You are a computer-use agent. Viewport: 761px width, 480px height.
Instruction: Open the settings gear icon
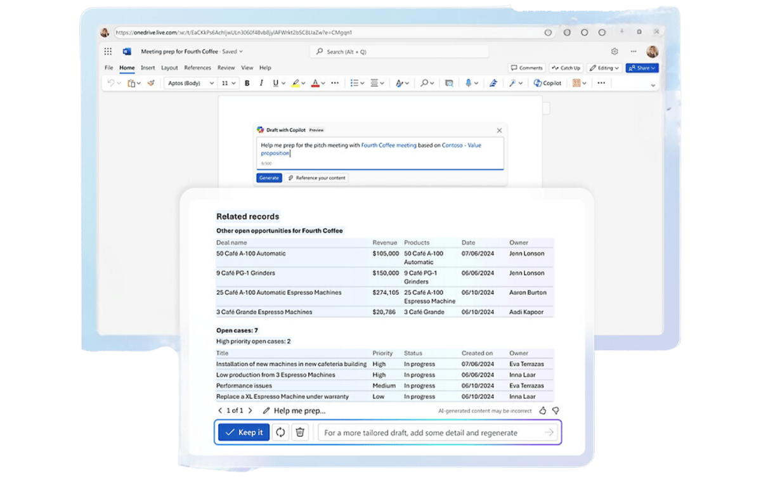615,51
